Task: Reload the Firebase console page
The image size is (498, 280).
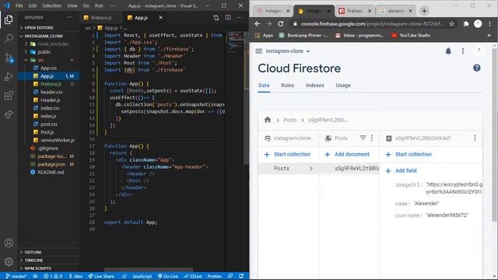Action: coord(281,24)
